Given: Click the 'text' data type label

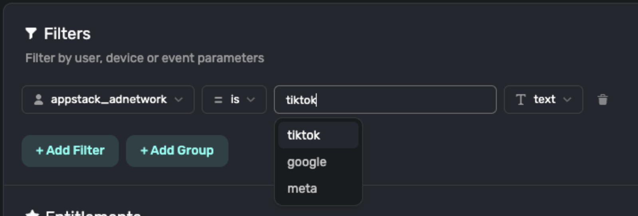Looking at the screenshot, I should coord(544,99).
